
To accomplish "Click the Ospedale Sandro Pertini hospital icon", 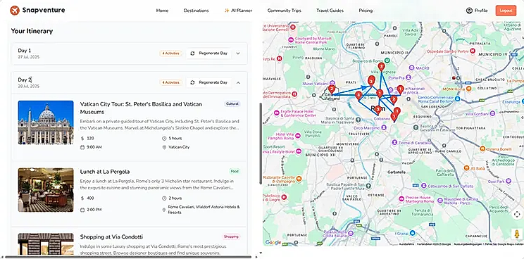I will point(473,51).
